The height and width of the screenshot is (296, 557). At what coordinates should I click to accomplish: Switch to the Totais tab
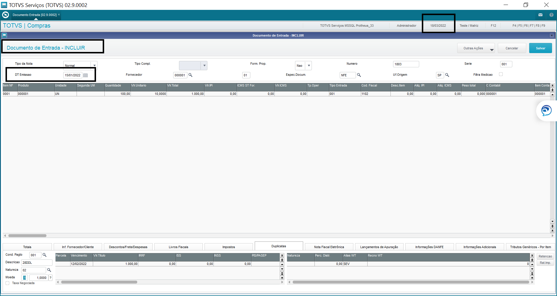point(27,247)
